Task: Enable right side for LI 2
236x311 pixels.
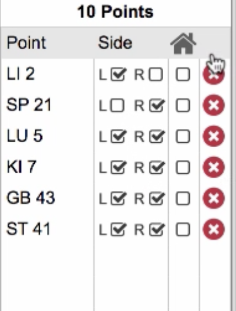Action: 156,74
